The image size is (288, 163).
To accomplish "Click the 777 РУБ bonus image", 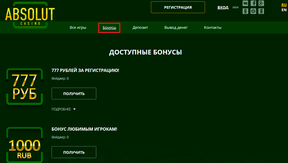I will tap(24, 87).
